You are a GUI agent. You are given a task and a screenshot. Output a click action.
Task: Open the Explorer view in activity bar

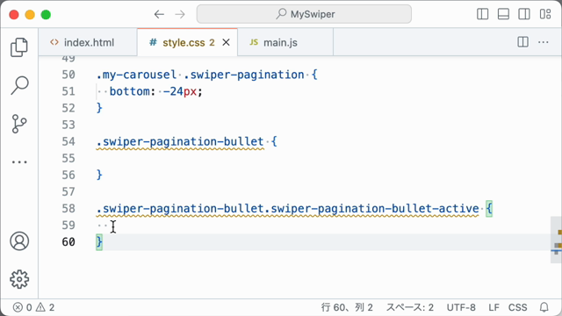tap(19, 47)
